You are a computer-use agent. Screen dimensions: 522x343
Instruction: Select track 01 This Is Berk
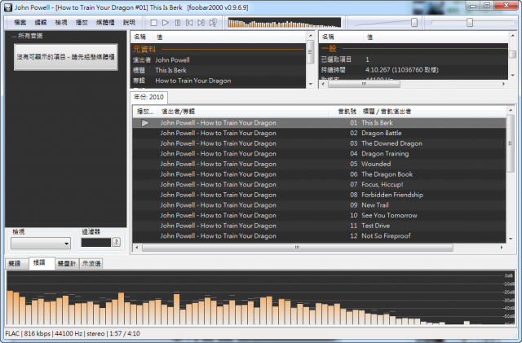[x=319, y=123]
